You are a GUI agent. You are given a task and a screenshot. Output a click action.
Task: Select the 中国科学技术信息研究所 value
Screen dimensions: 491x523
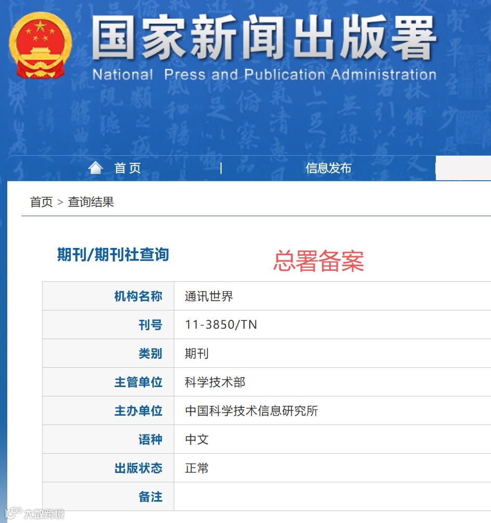[x=252, y=411]
